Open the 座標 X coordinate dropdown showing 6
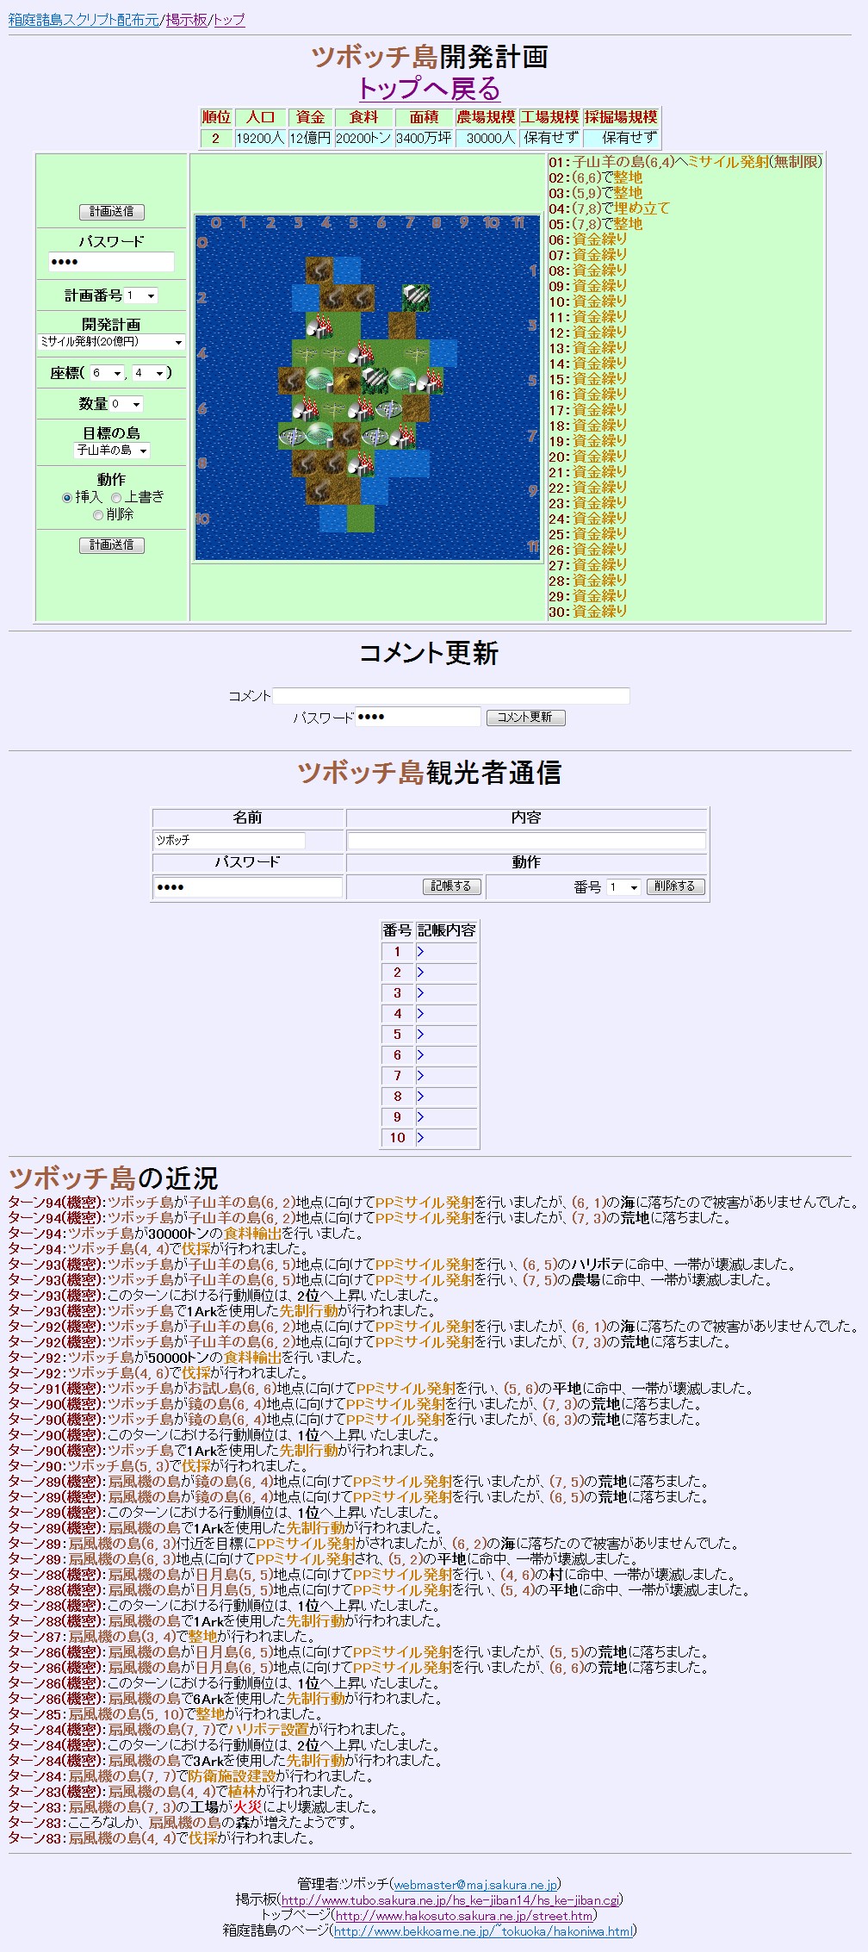Screen dimensions: 868x1952 [108, 373]
